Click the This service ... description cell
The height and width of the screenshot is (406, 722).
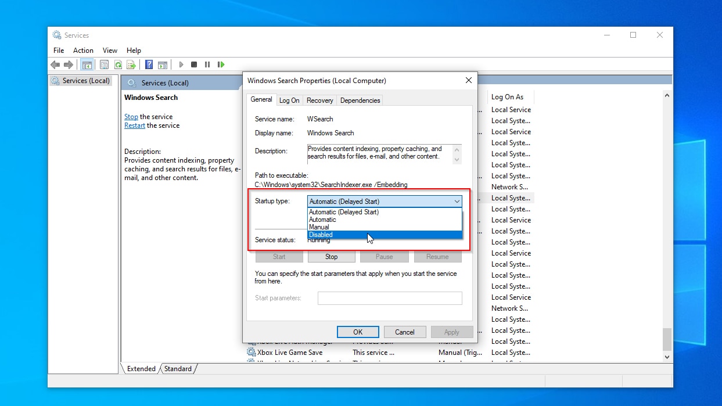coord(373,353)
